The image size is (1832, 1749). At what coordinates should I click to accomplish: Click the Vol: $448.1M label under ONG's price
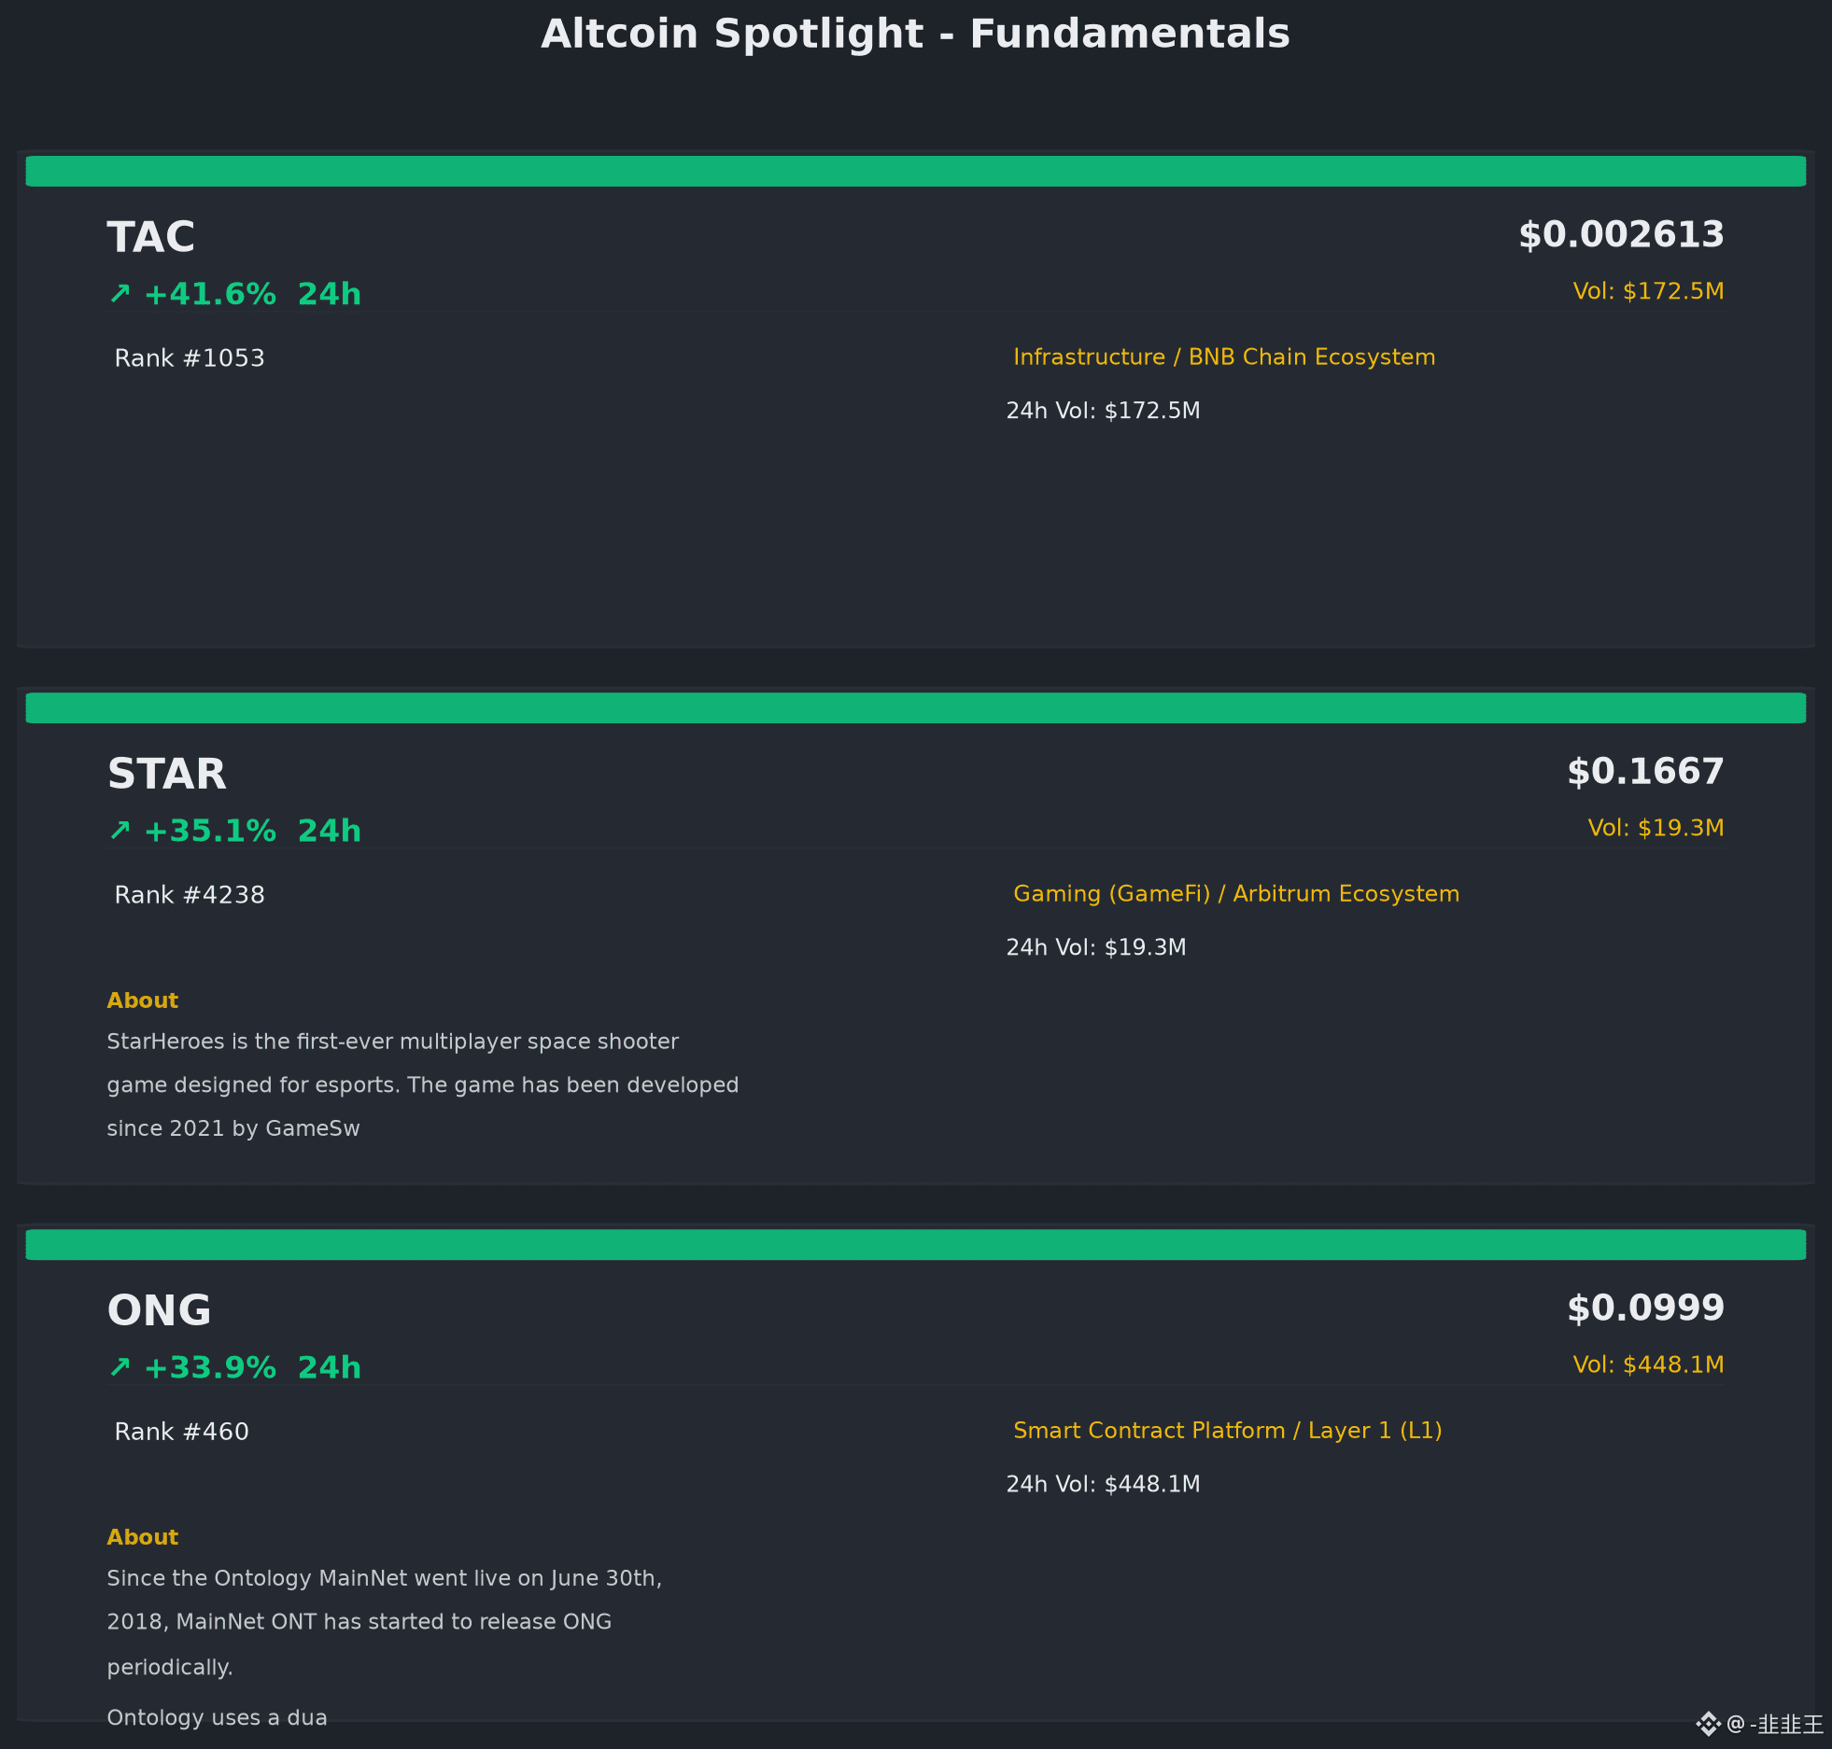pos(1648,1364)
